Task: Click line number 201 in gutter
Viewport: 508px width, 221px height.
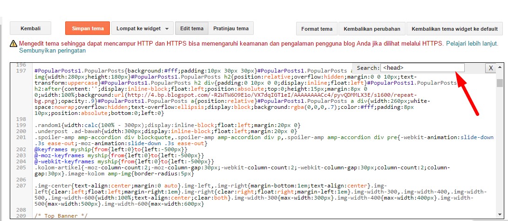Action: [x=21, y=138]
